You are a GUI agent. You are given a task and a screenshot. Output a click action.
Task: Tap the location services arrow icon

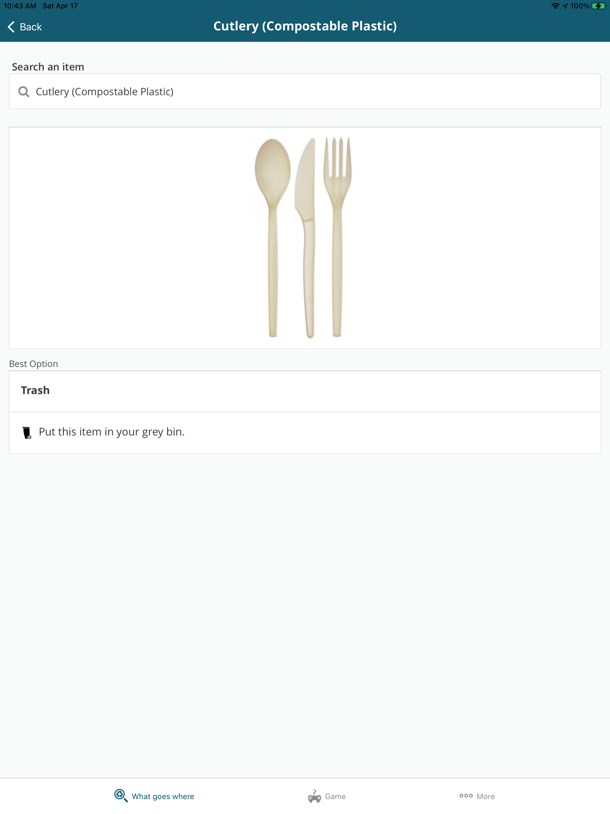pos(565,6)
